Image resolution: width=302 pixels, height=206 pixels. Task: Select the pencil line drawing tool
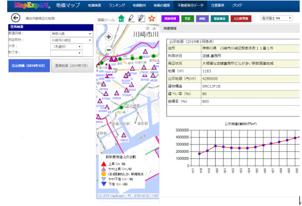click(x=131, y=18)
